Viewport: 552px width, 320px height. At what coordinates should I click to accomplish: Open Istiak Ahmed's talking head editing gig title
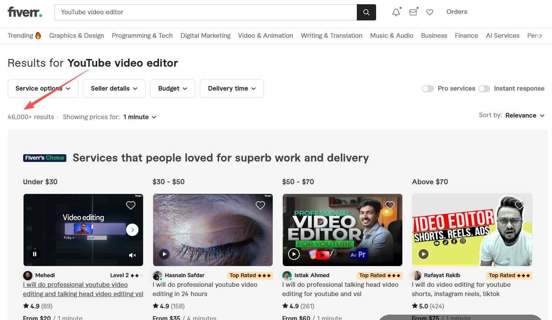pos(341,289)
